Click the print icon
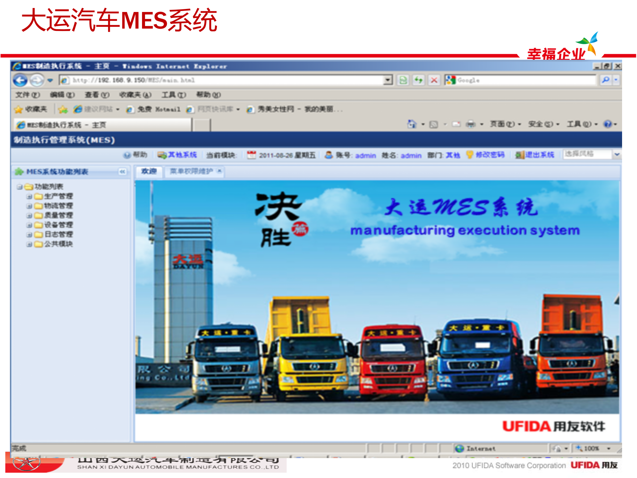This screenshot has width=637, height=478. (x=471, y=124)
